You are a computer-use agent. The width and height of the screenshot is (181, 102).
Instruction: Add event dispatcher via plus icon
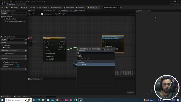point(26,69)
